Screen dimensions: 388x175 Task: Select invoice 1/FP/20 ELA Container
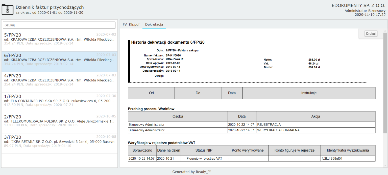pyautogui.click(x=59, y=103)
